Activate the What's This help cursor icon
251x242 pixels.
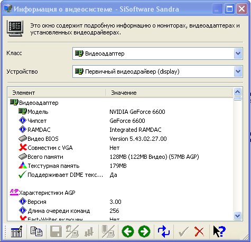[x=219, y=231]
